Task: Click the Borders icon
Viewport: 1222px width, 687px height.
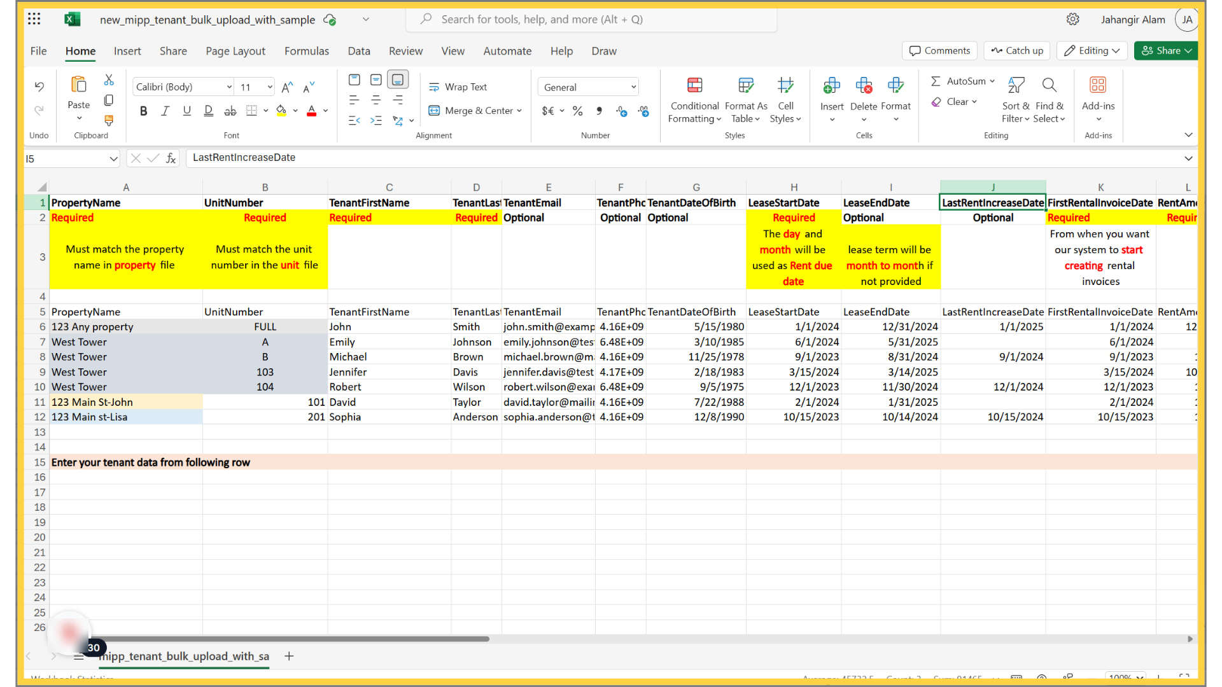Action: click(x=252, y=111)
